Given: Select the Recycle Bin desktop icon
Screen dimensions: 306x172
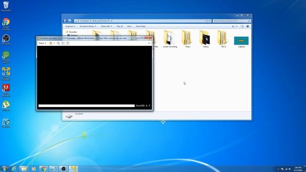Looking at the screenshot, I should pos(6,6).
